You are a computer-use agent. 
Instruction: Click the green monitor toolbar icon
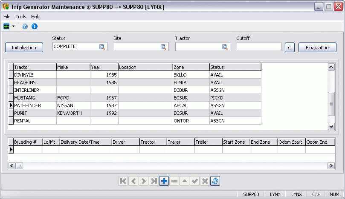click(x=7, y=26)
